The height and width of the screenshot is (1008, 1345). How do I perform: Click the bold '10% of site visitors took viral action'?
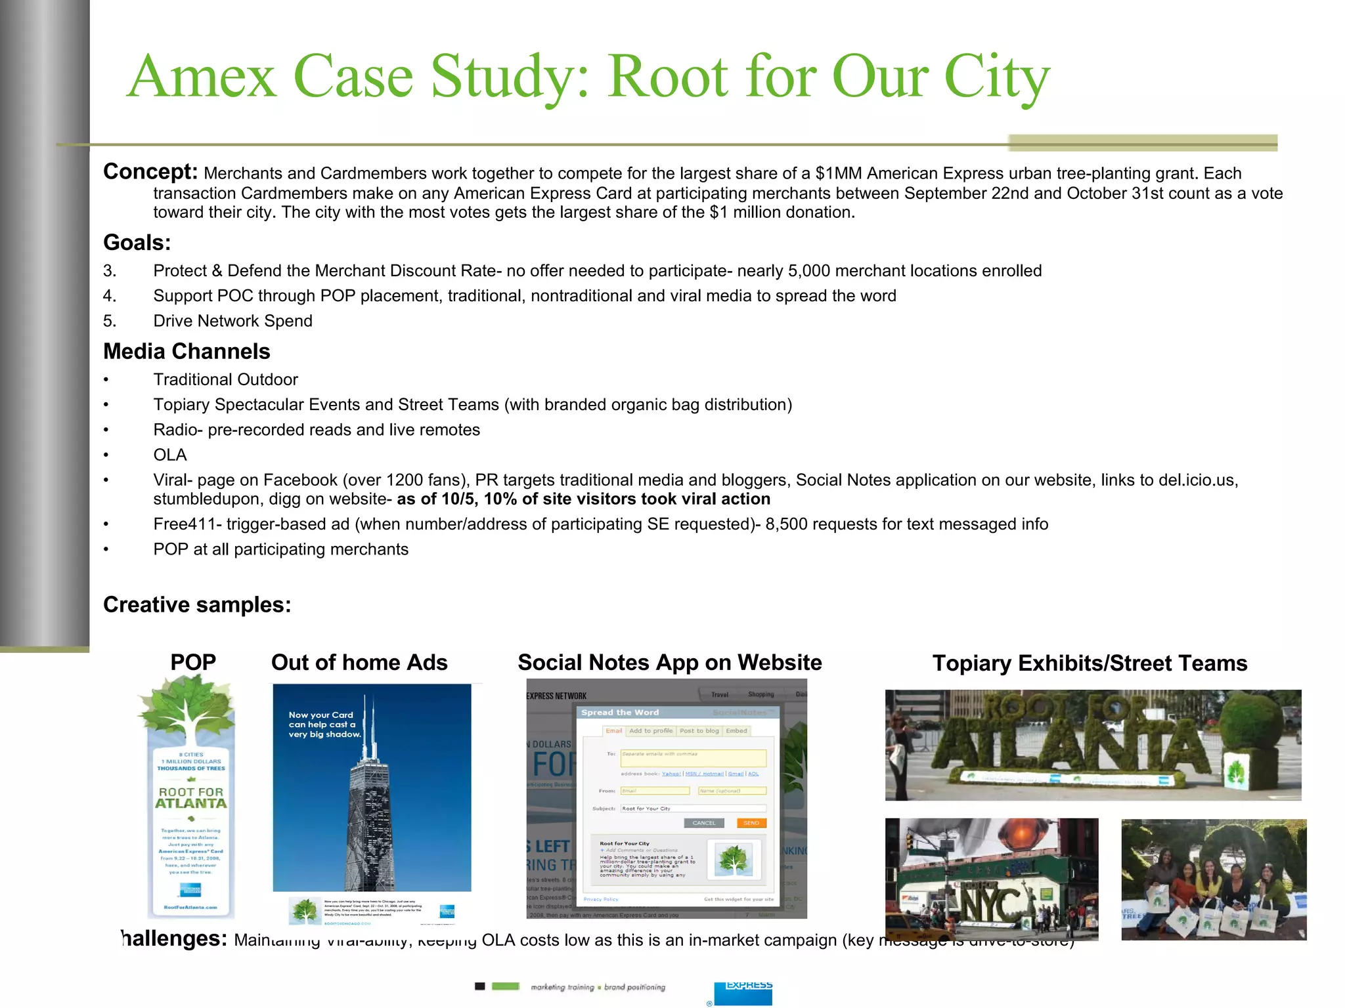pos(627,499)
